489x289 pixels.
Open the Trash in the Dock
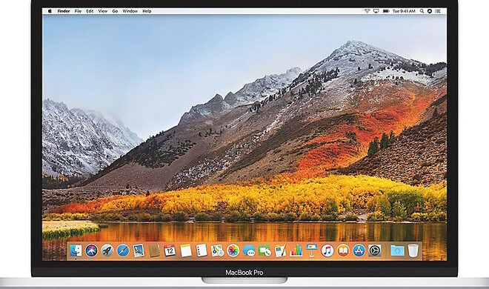[413, 250]
